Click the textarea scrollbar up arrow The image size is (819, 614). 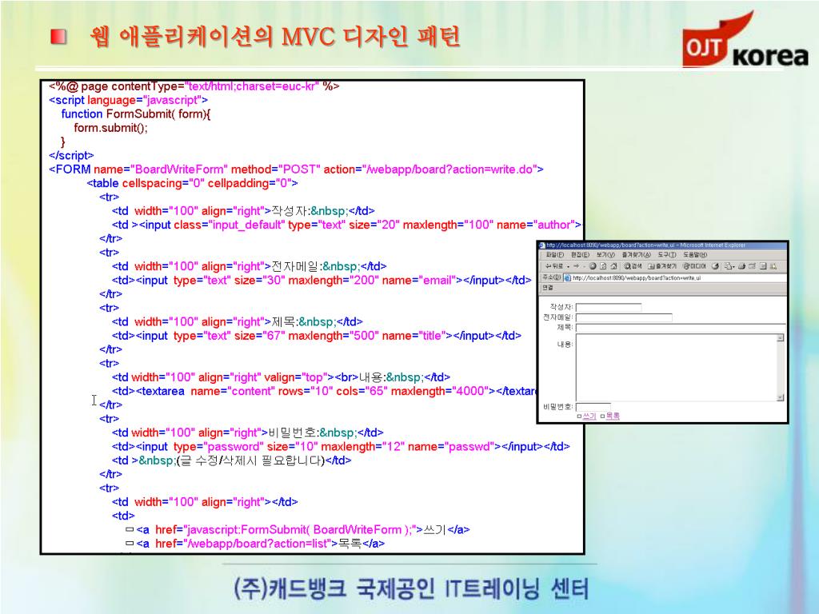[781, 338]
